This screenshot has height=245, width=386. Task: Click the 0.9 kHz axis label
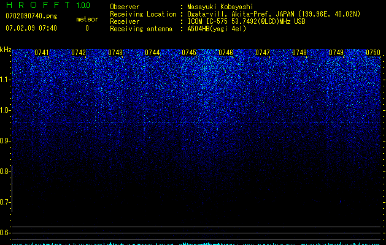(6, 141)
